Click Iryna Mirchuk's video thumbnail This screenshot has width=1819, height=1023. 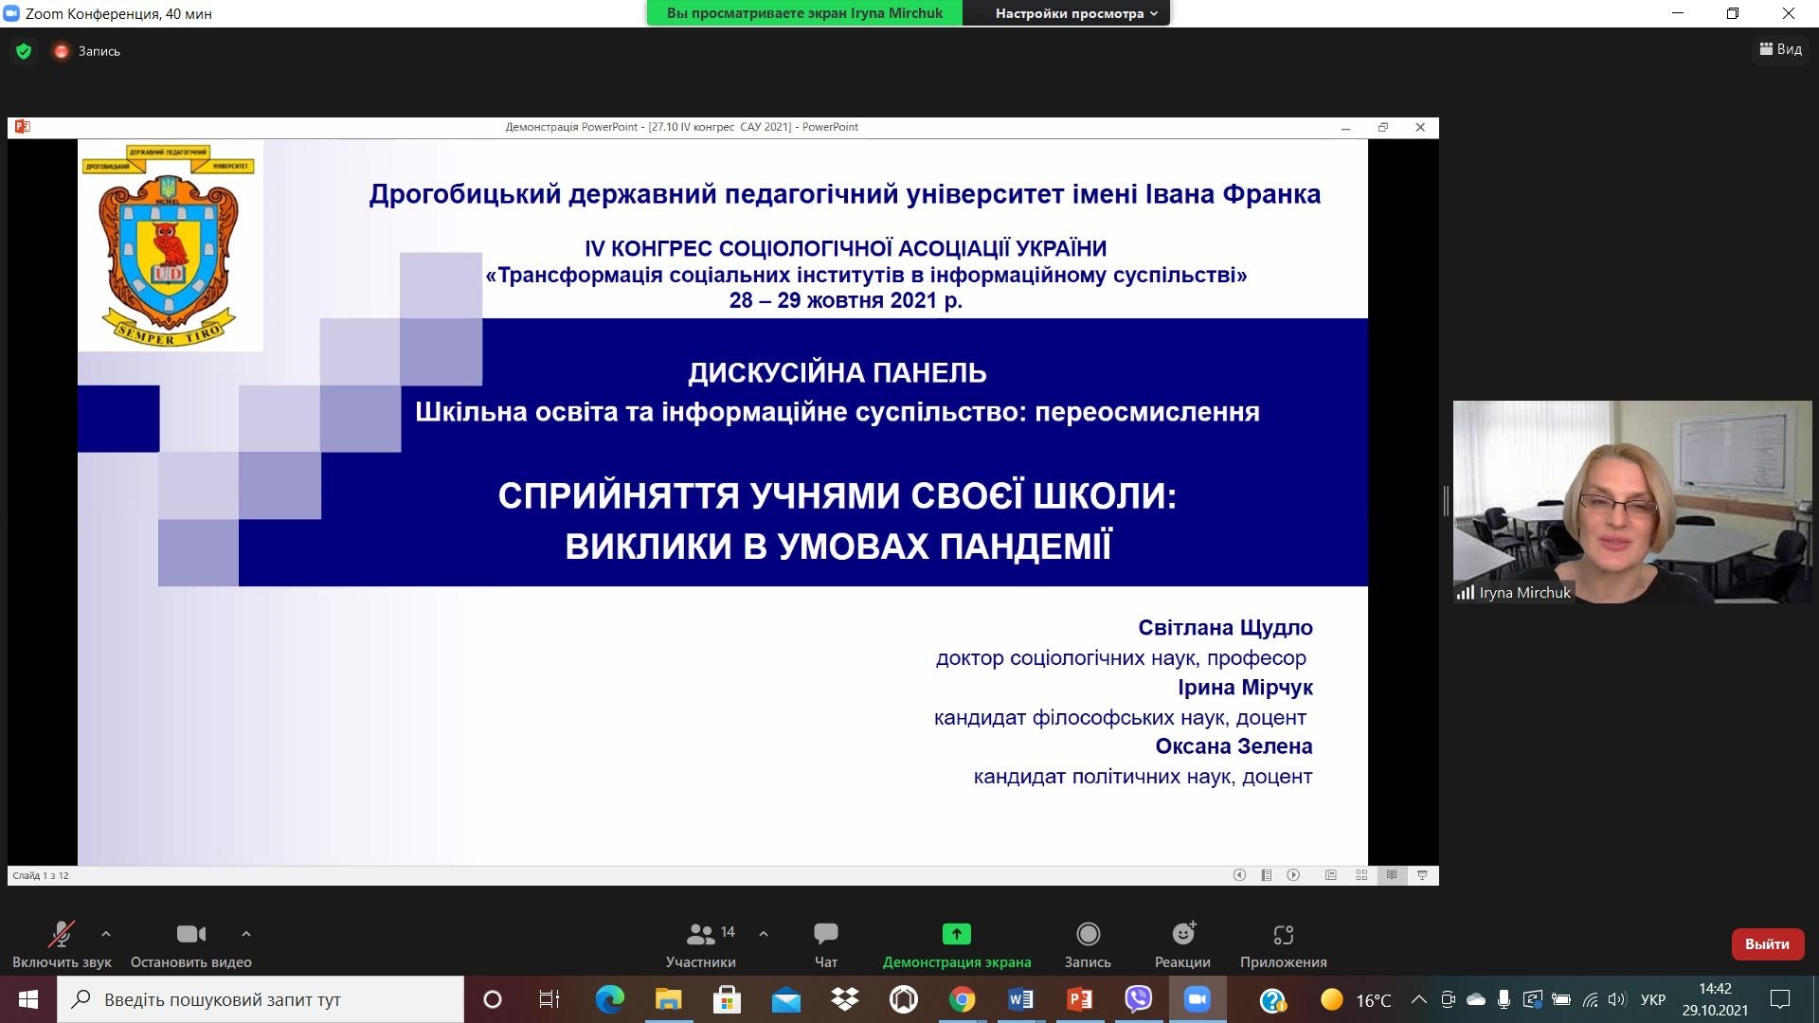coord(1631,502)
